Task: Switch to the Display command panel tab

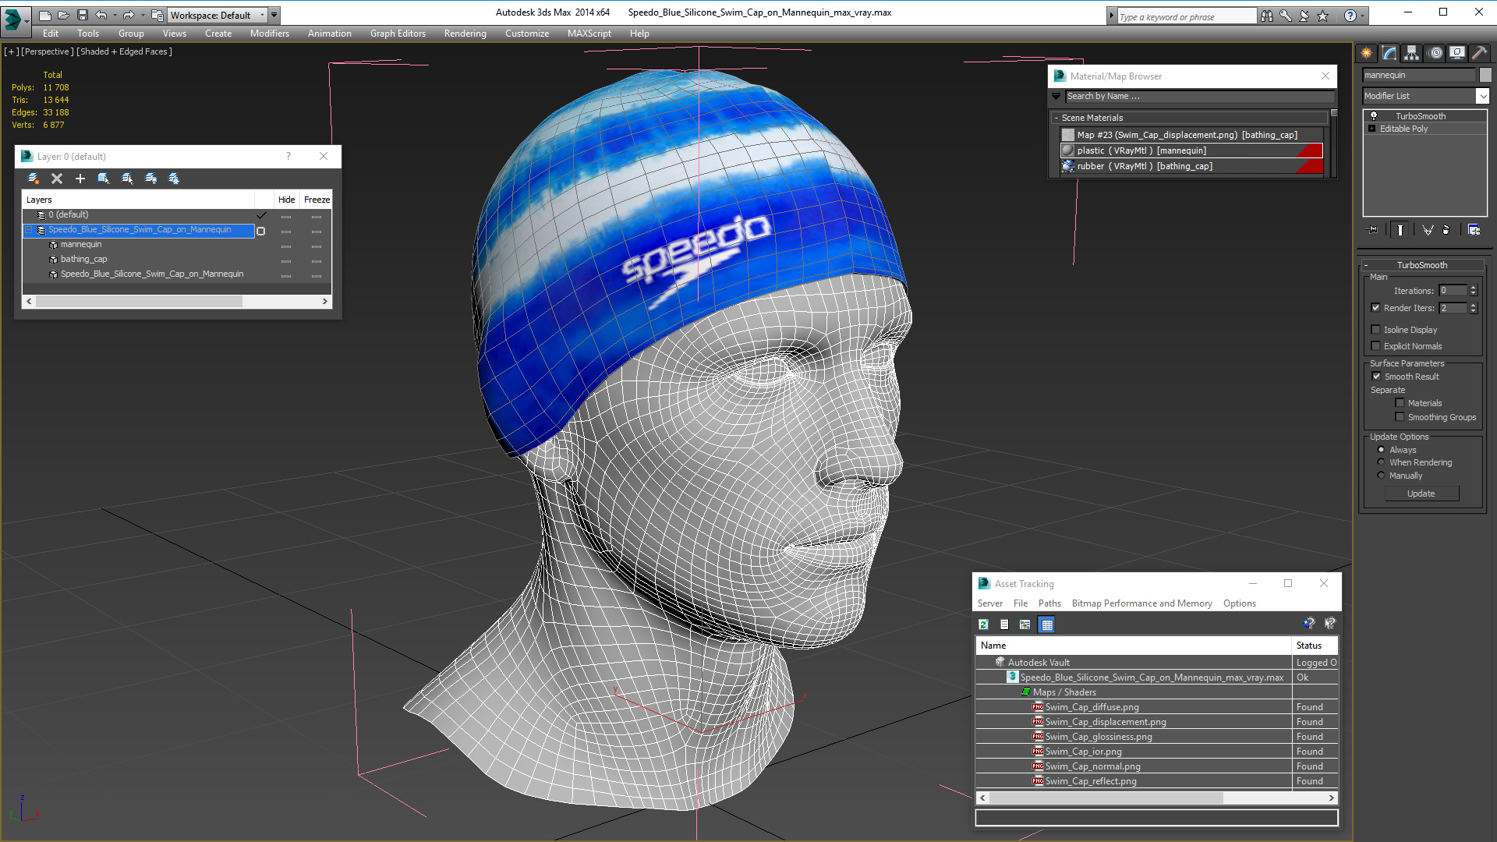Action: tap(1456, 53)
